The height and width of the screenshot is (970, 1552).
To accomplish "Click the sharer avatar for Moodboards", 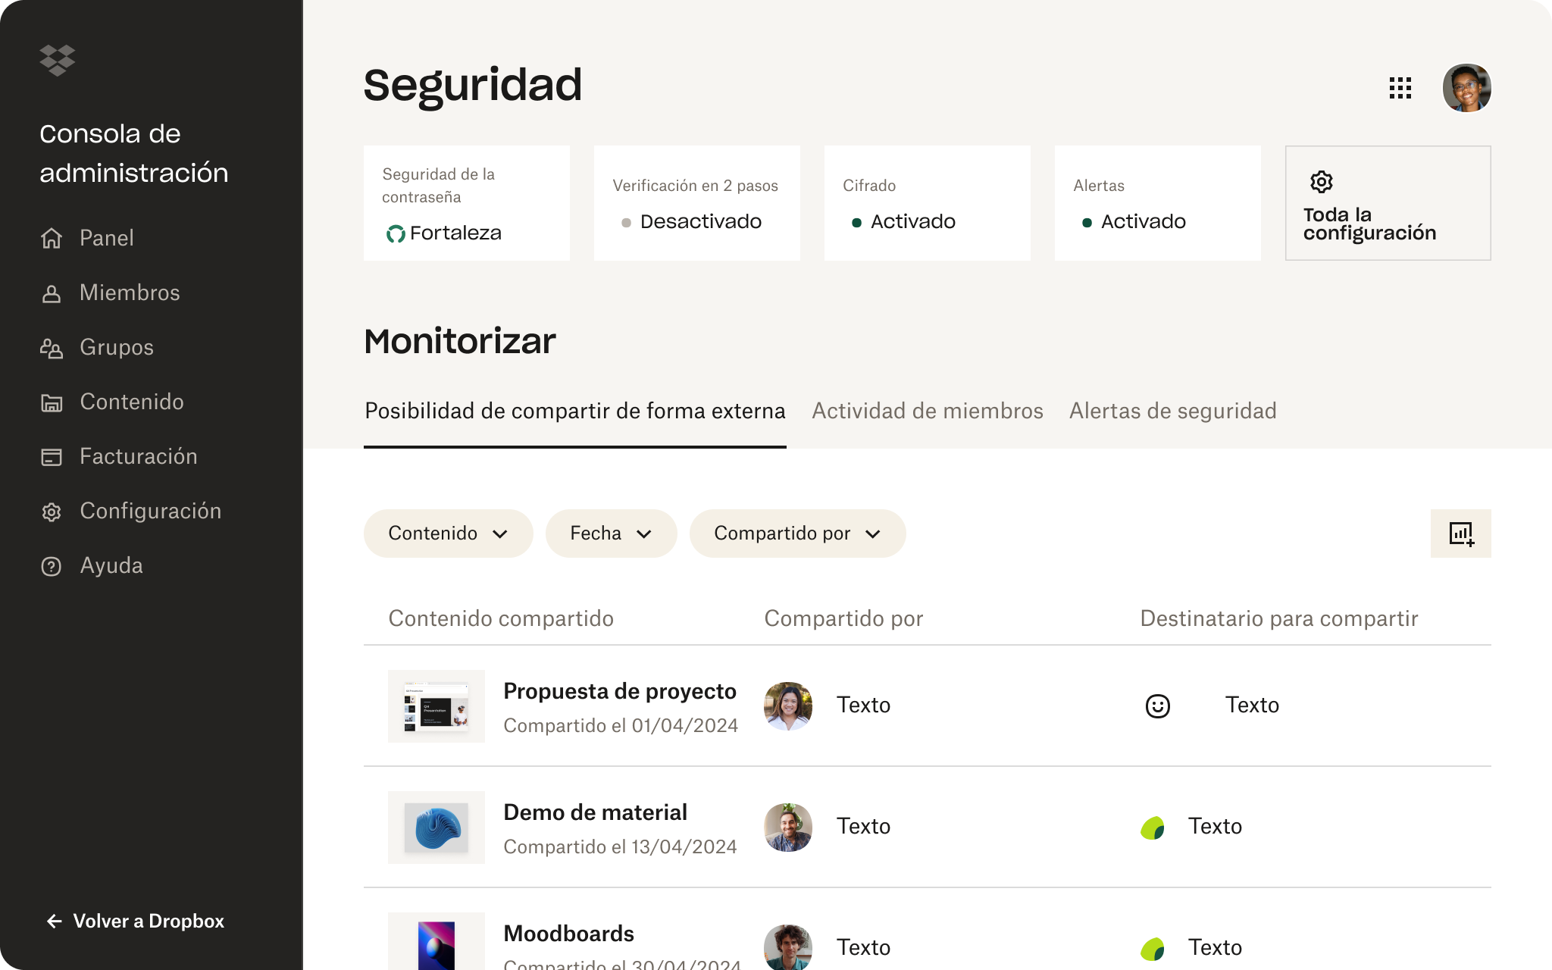I will click(x=788, y=947).
